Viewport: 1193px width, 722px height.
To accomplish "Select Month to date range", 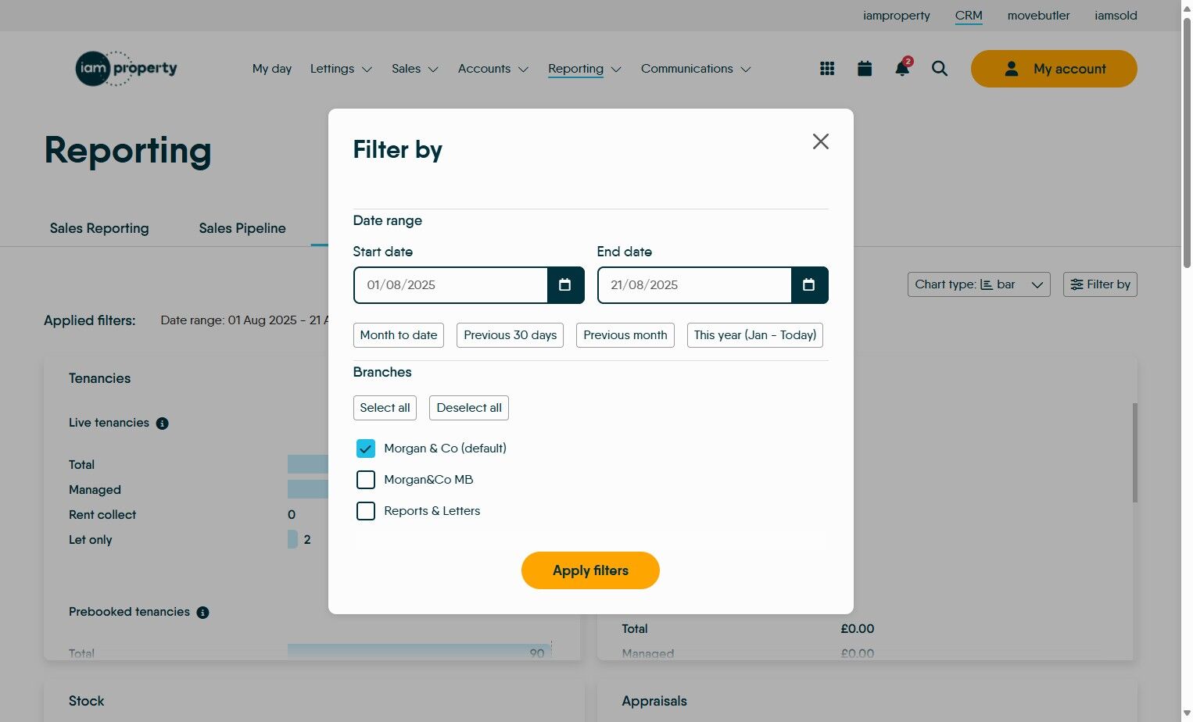I will point(399,335).
